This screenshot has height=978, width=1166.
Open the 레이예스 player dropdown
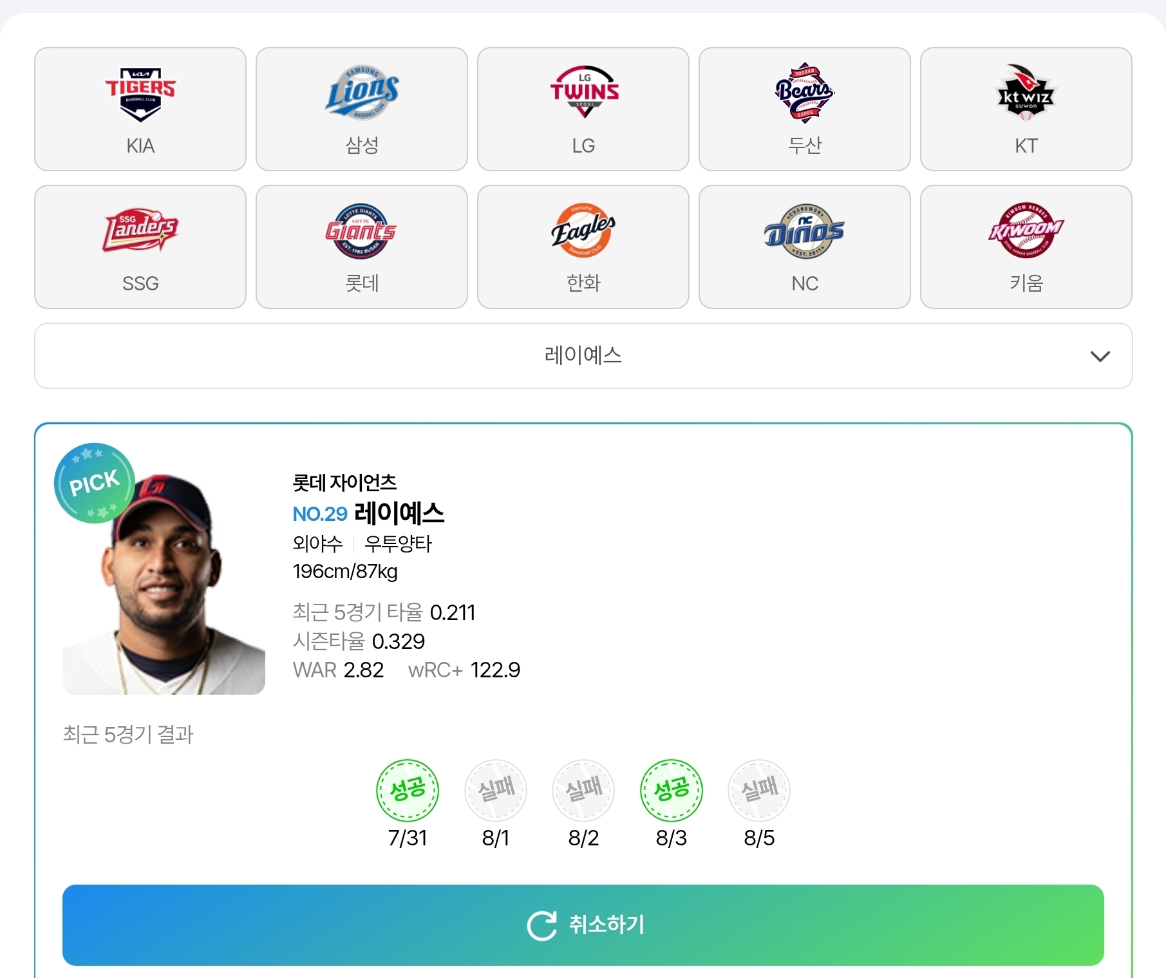pyautogui.click(x=583, y=355)
